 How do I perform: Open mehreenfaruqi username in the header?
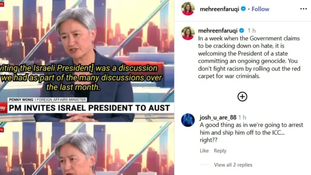[x=219, y=9]
